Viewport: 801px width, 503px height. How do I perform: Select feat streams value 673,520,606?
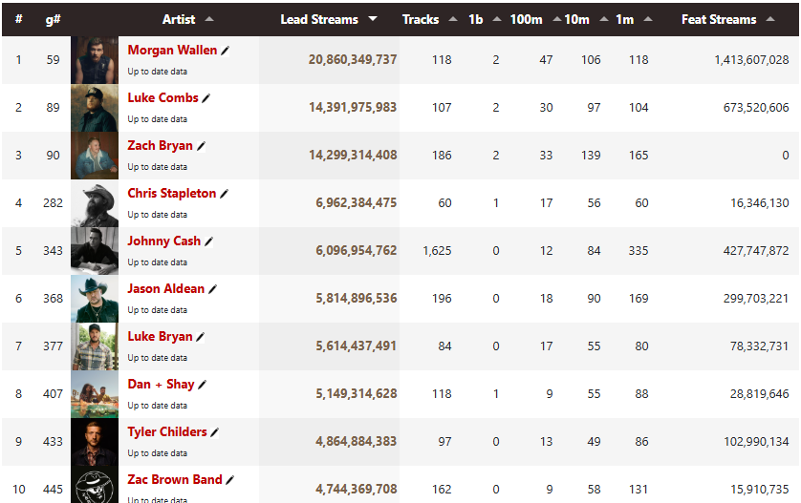[x=756, y=108]
